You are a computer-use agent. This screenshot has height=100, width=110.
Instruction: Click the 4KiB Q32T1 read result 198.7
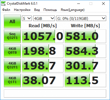43,66
